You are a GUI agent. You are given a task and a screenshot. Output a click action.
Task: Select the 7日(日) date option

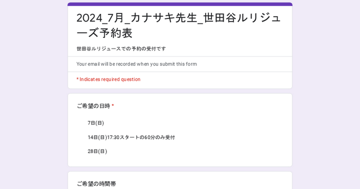96,123
